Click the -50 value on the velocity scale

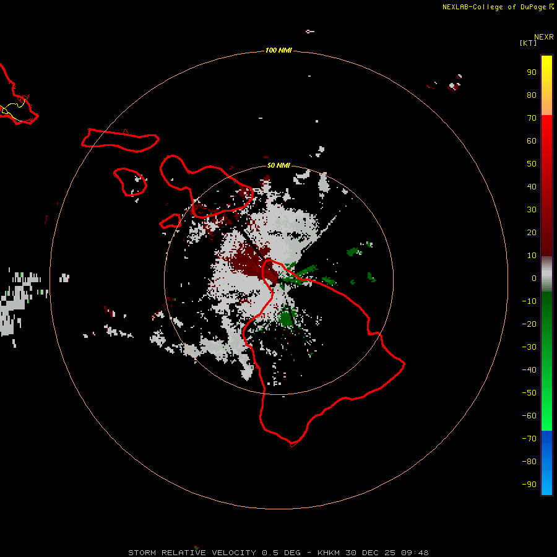pyautogui.click(x=529, y=393)
